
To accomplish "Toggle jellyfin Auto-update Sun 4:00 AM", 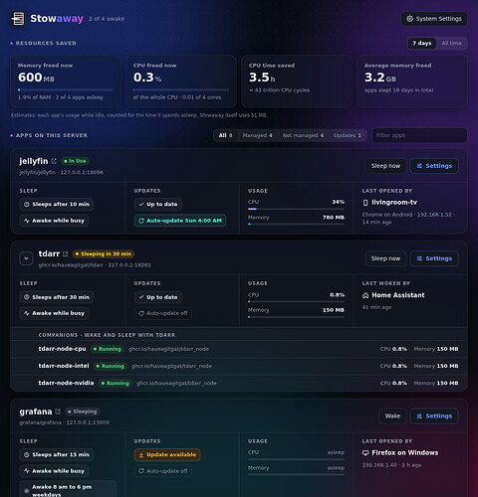I will coord(180,221).
